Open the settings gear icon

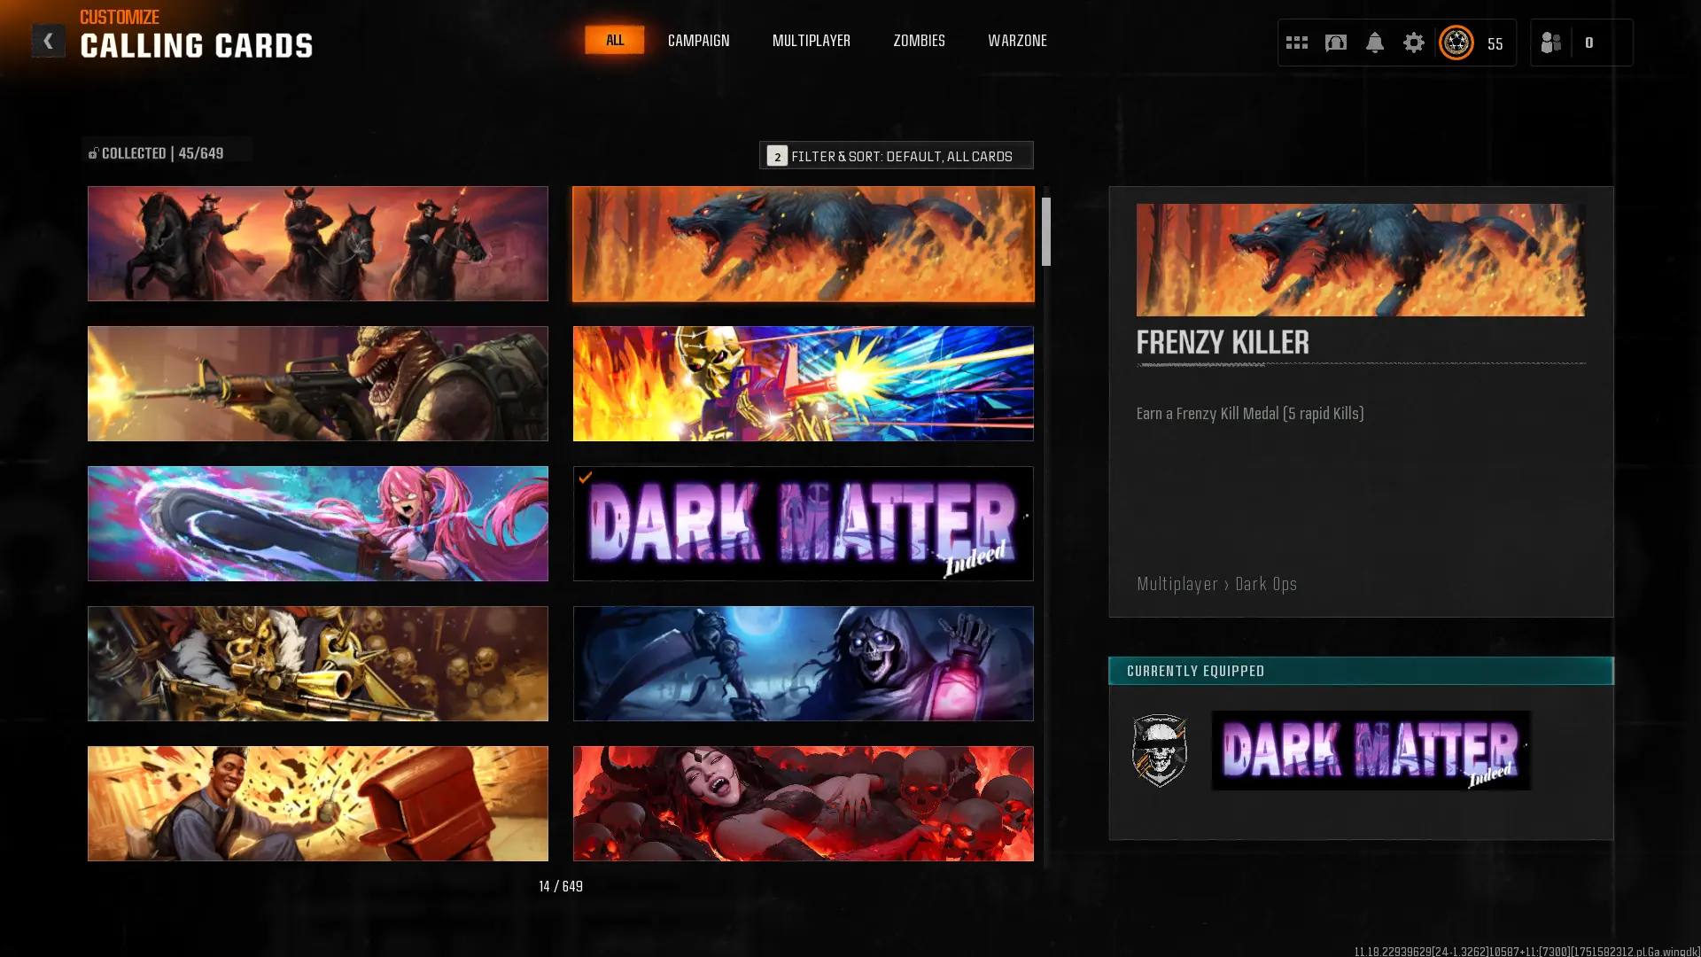tap(1413, 43)
